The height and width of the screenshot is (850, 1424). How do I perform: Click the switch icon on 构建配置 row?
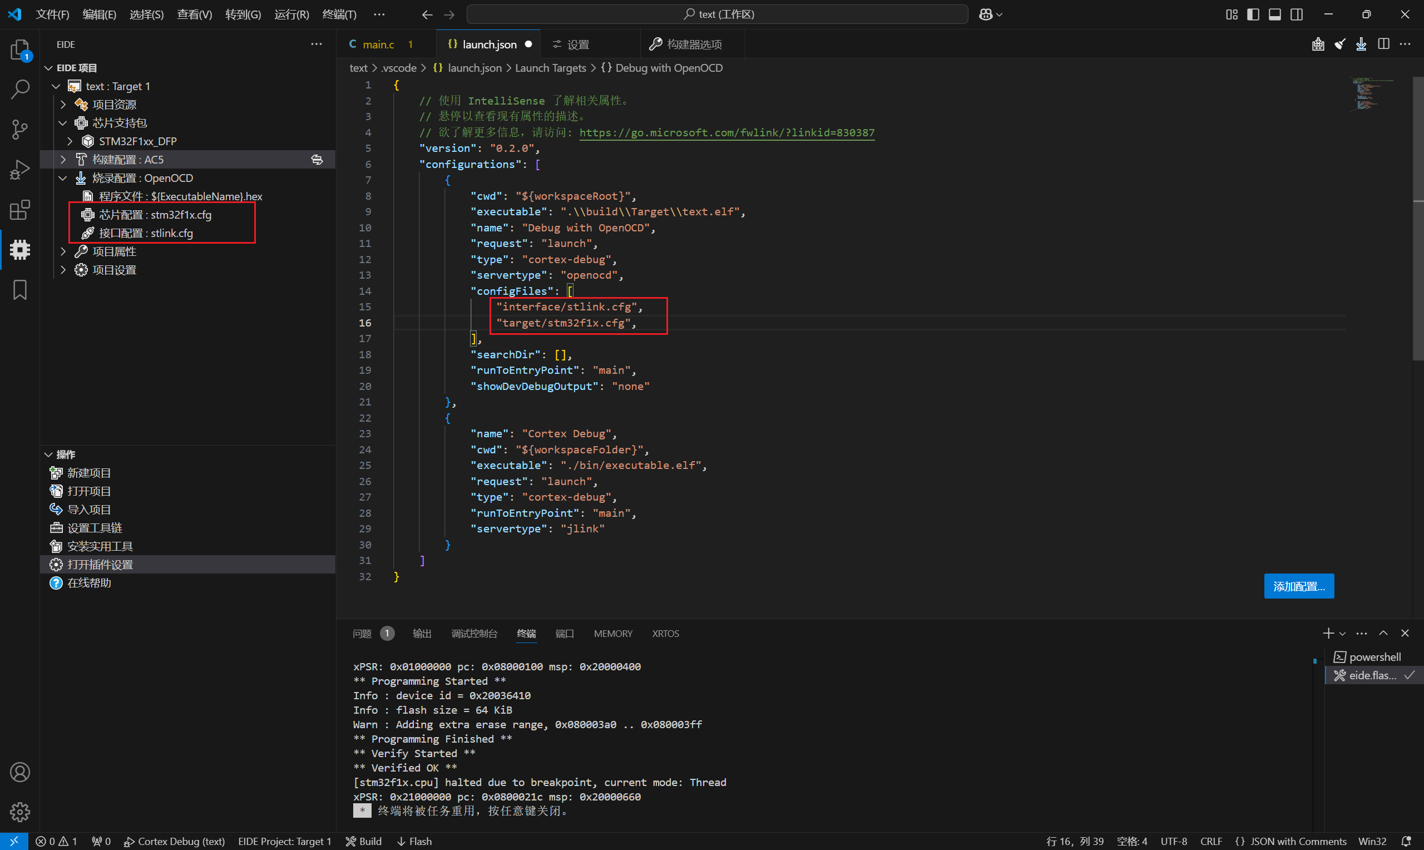pyautogui.click(x=317, y=160)
